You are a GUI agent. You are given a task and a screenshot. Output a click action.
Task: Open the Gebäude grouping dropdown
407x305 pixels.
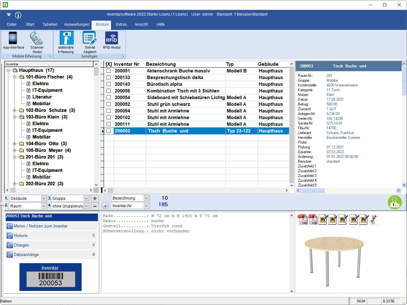pos(44,198)
